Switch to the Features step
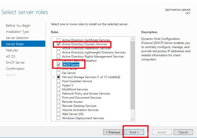This screenshot has height=138, width=197. point(12,50)
